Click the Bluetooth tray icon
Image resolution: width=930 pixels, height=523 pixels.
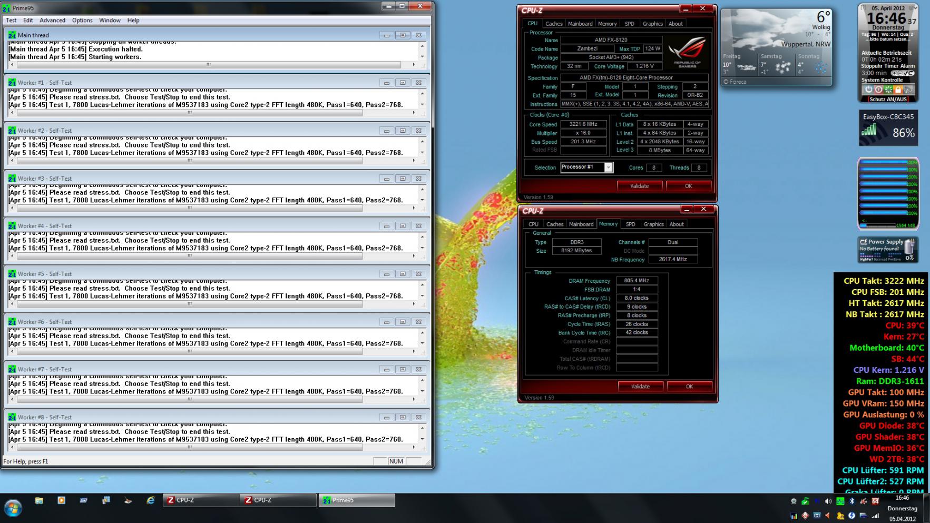[851, 501]
